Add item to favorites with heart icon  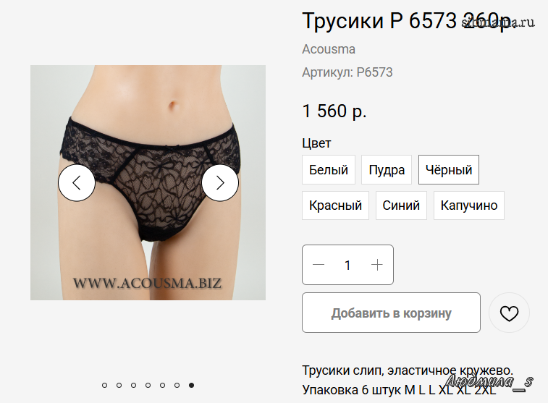tap(509, 313)
